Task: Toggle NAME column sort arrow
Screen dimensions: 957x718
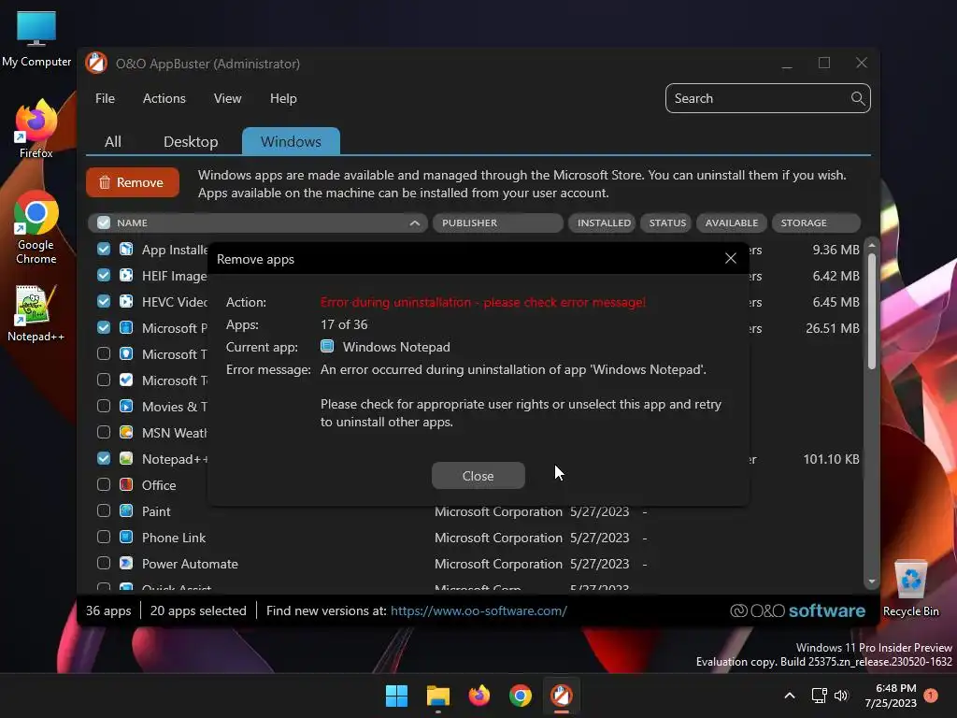Action: click(414, 223)
